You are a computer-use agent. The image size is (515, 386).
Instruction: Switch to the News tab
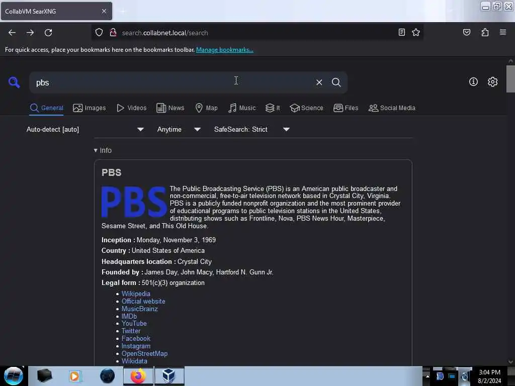[170, 108]
